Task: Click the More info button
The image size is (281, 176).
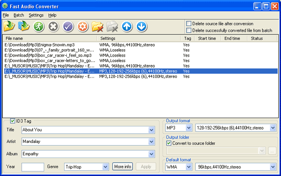Action: (123, 166)
